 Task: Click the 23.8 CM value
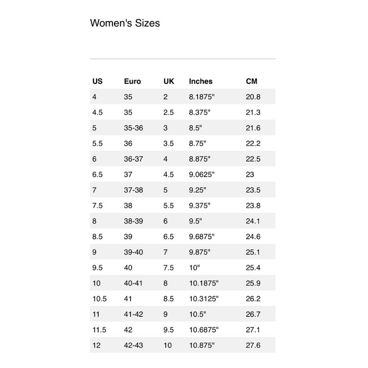pyautogui.click(x=253, y=206)
